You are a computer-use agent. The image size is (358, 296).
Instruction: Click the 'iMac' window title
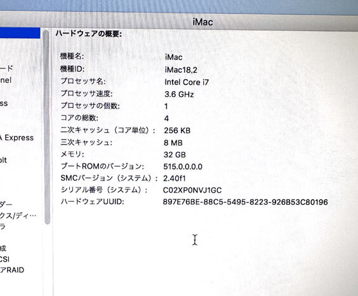pos(202,22)
